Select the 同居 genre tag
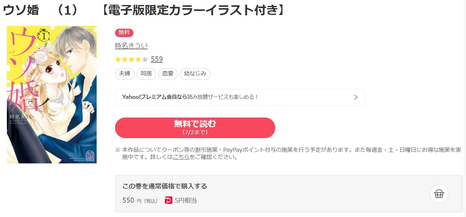Image resolution: width=466 pixels, height=217 pixels. (x=146, y=74)
